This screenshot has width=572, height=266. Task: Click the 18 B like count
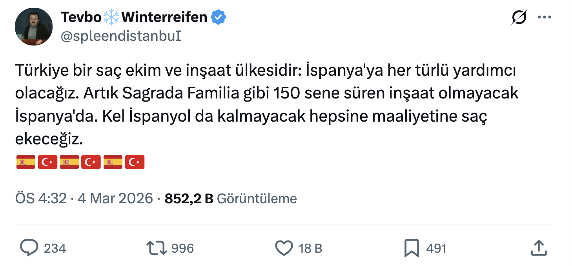311,248
